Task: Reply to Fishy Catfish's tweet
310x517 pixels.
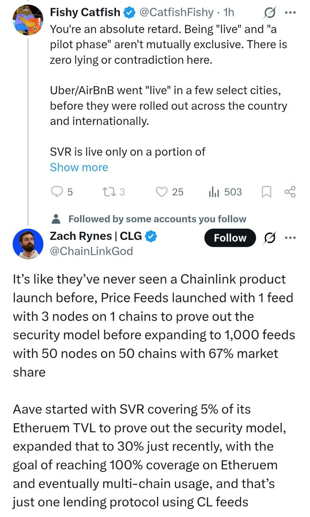Action: 57,192
